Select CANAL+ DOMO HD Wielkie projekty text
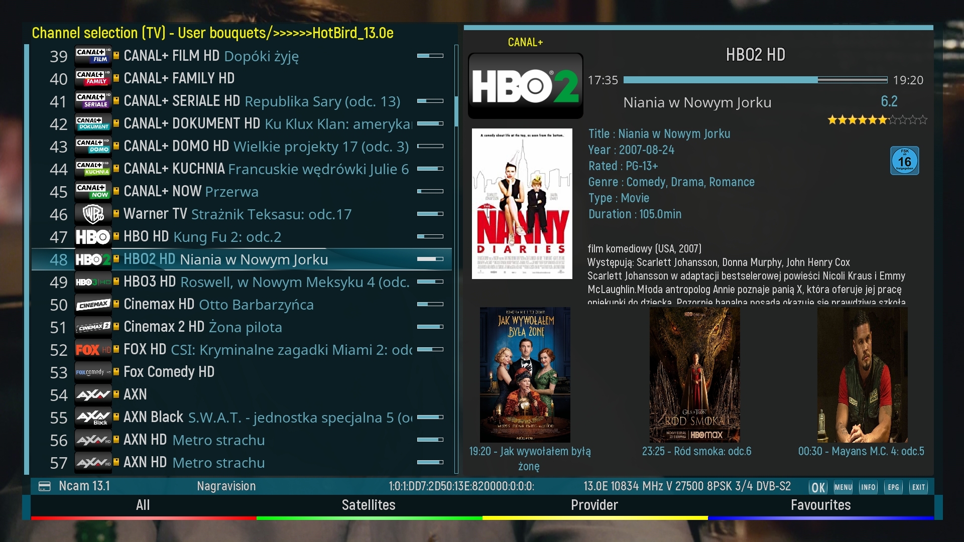 point(266,146)
